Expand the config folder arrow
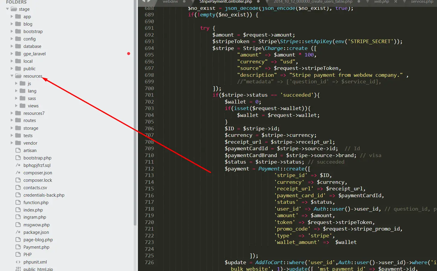The height and width of the screenshot is (271, 437). click(12, 39)
